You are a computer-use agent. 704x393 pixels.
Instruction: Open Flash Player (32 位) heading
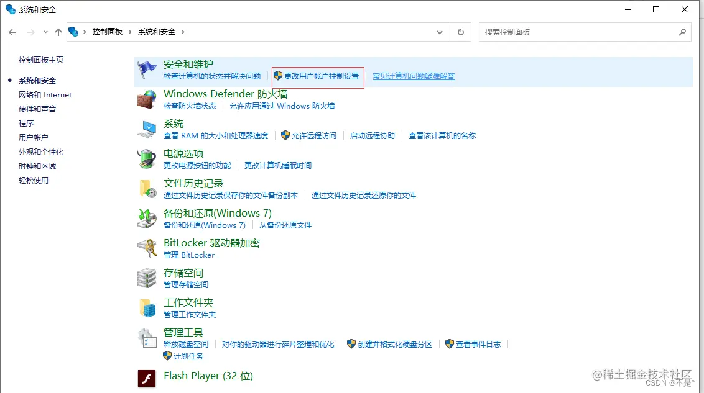(208, 376)
